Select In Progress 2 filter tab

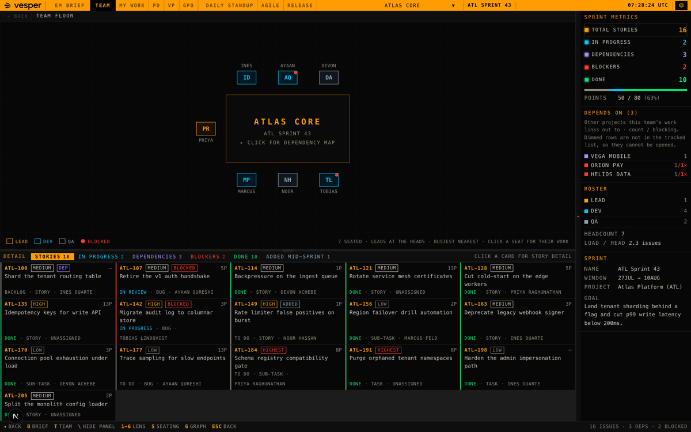click(101, 257)
